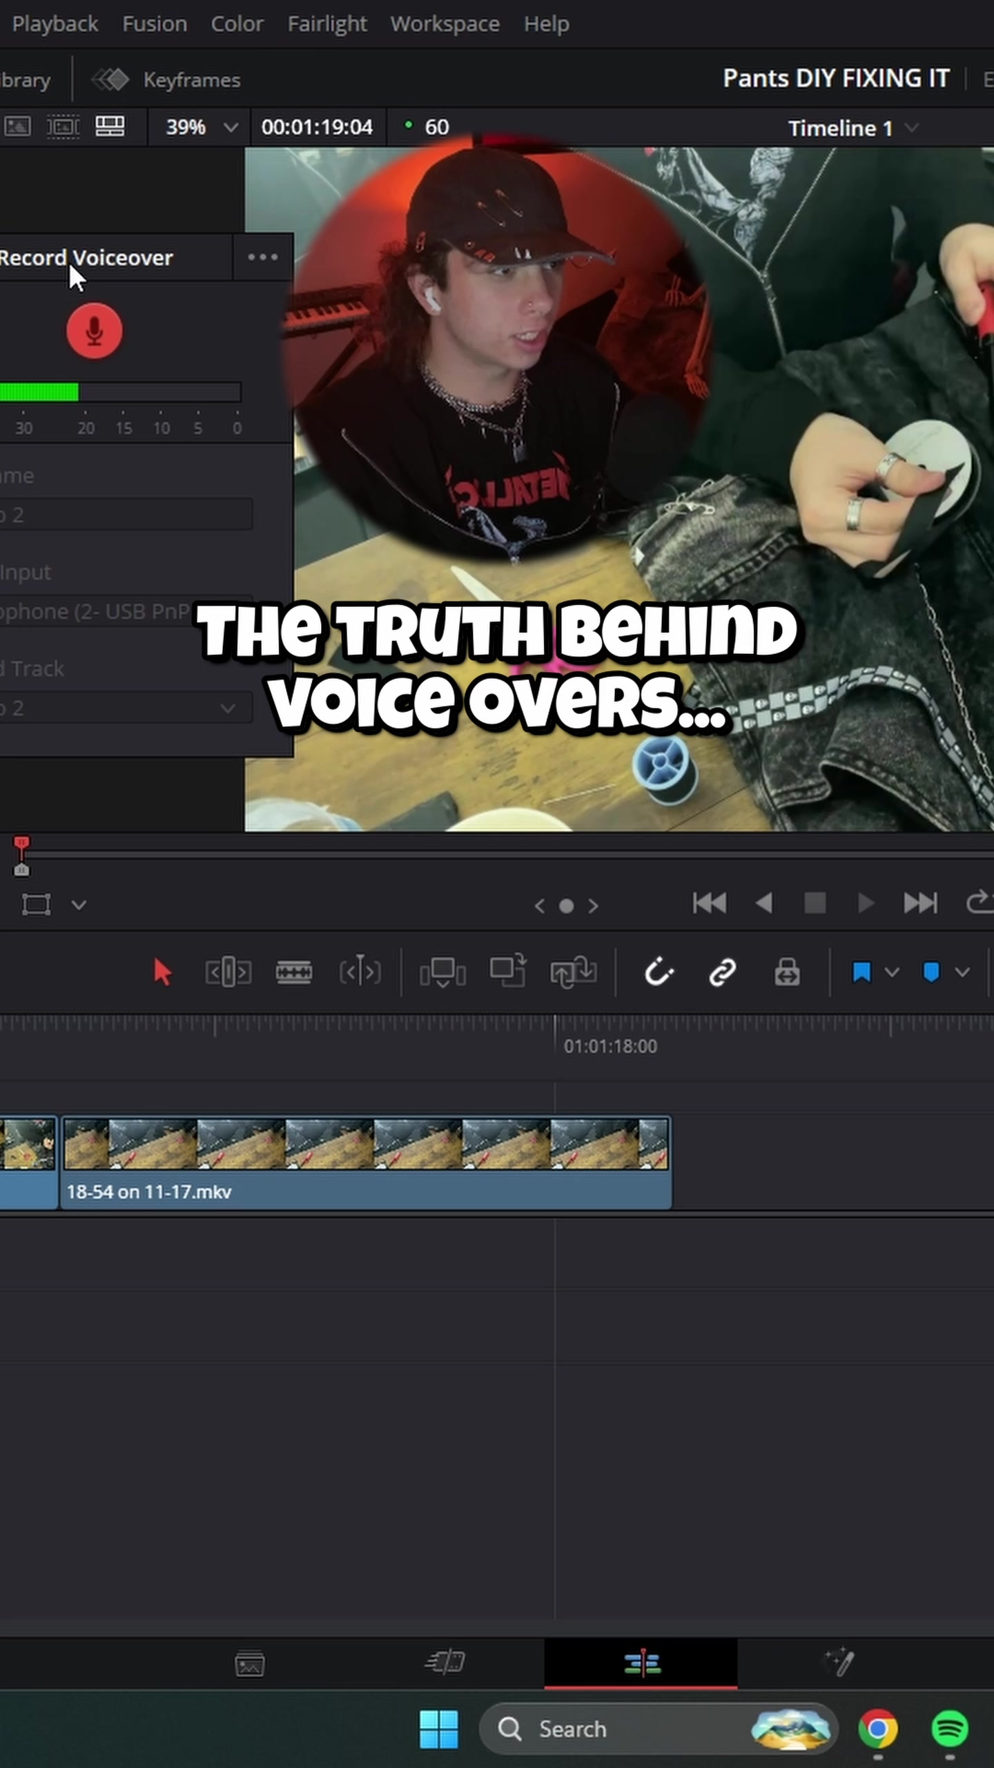
Task: Click the Overwrite Clip icon
Action: [x=508, y=970]
